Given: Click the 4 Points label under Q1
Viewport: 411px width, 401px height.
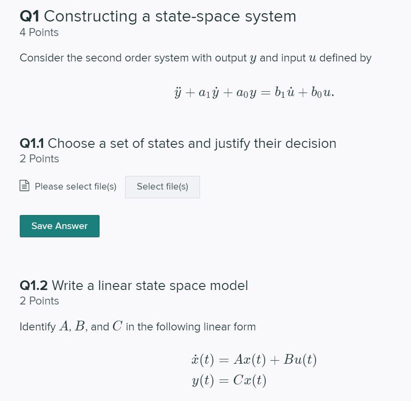Looking at the screenshot, I should coord(39,32).
